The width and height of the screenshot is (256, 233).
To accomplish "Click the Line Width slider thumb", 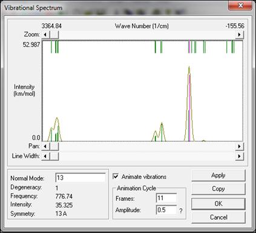I will pos(54,156).
